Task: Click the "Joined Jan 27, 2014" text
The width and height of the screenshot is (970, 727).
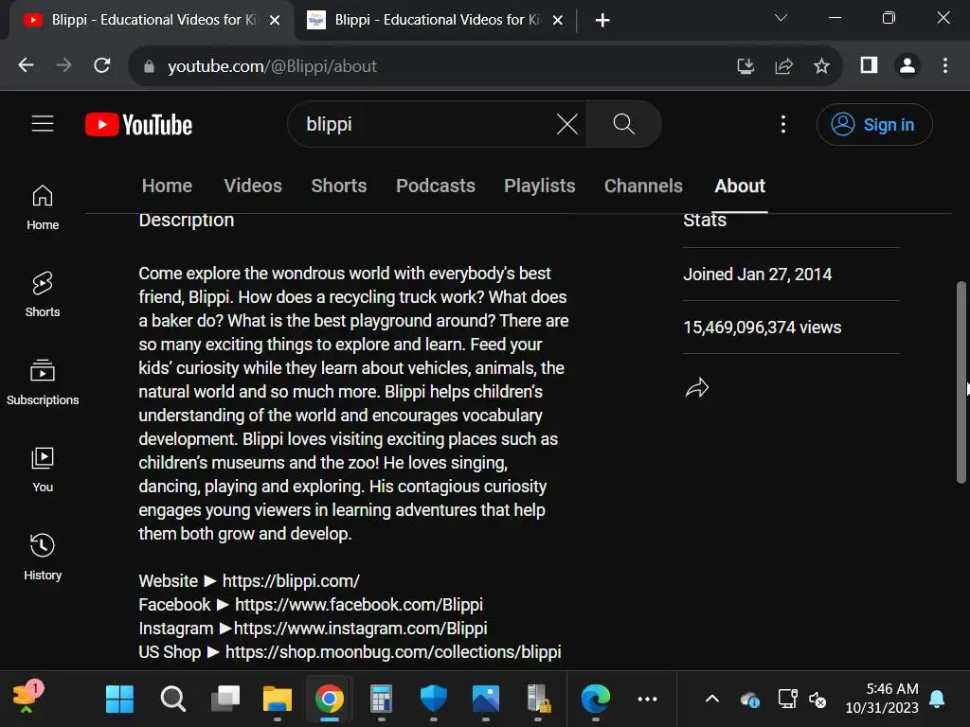Action: tap(757, 275)
